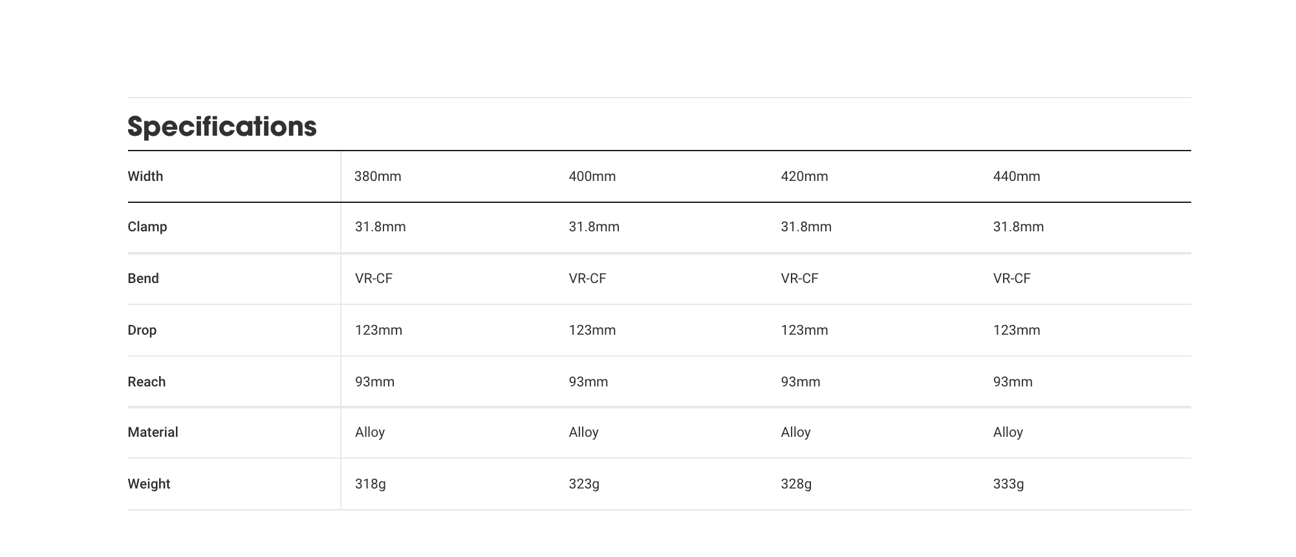This screenshot has width=1296, height=557.
Task: Click the 420mm width value
Action: 804,176
